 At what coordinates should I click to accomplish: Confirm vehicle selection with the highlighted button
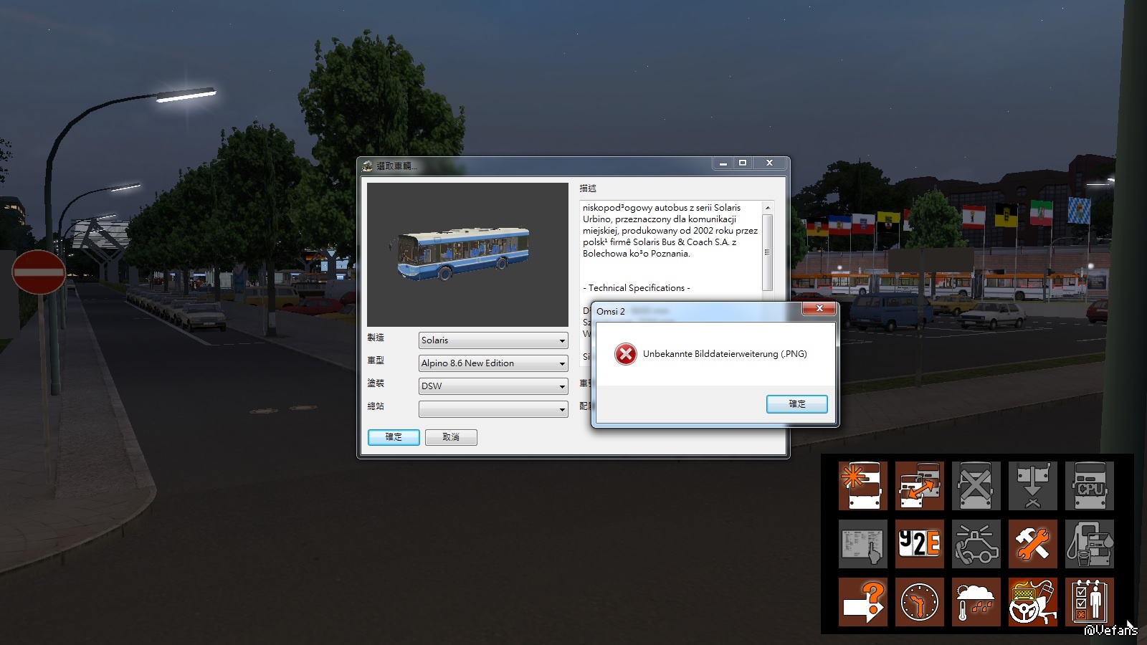tap(394, 437)
